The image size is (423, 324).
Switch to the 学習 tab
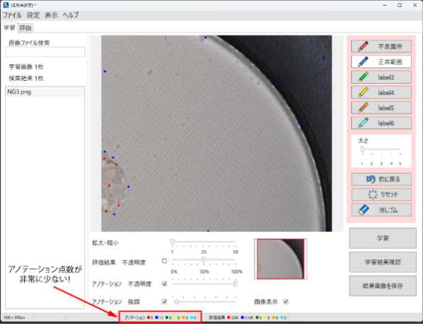9,28
